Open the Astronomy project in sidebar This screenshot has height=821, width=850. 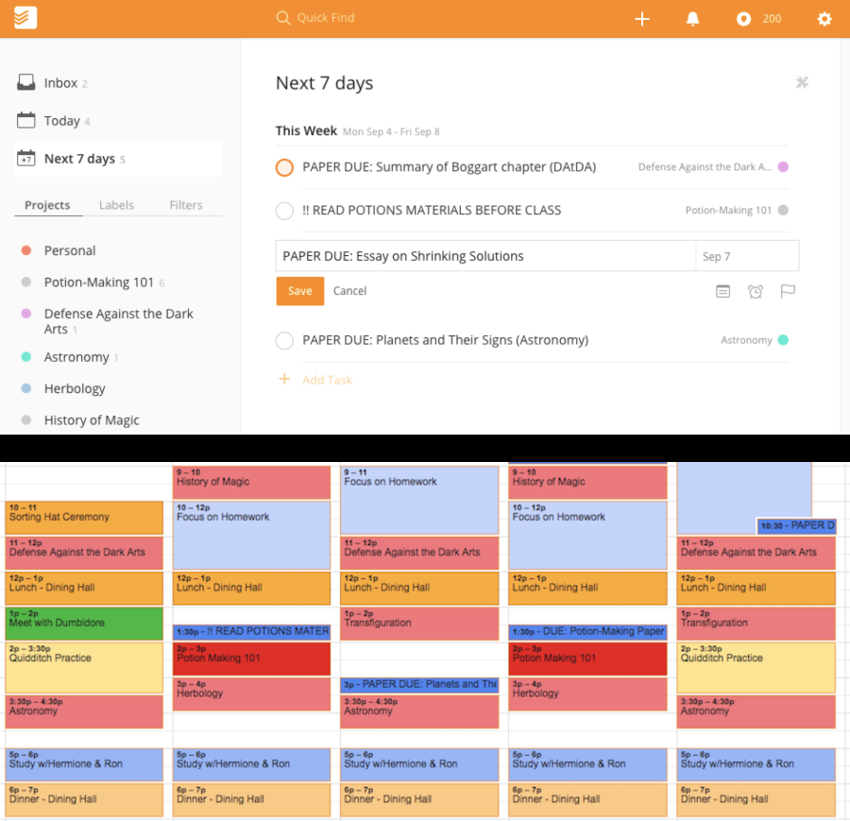(x=76, y=357)
